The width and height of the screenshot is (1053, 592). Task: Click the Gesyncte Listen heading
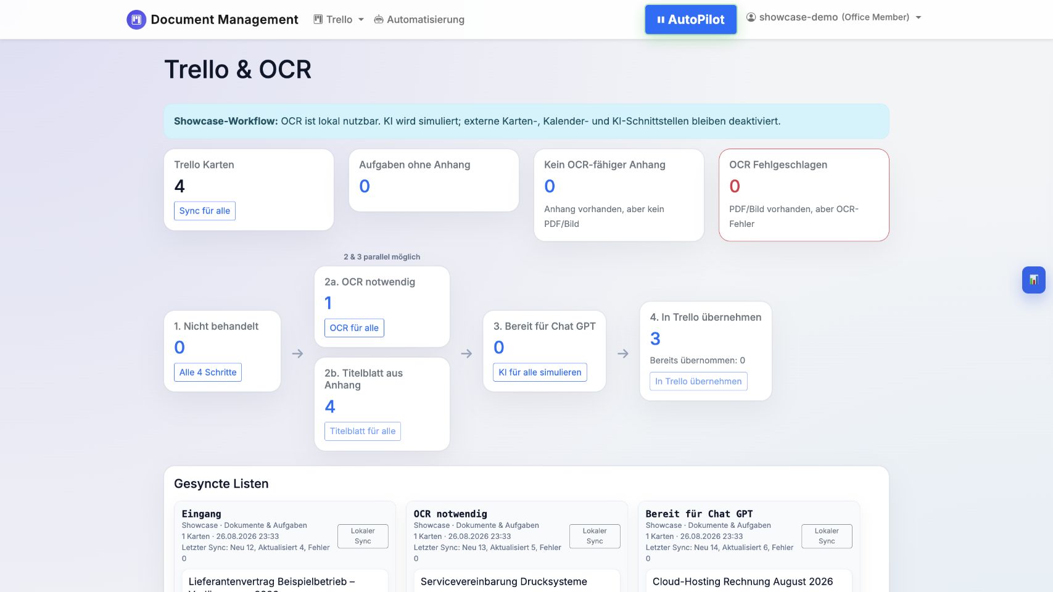click(x=221, y=484)
